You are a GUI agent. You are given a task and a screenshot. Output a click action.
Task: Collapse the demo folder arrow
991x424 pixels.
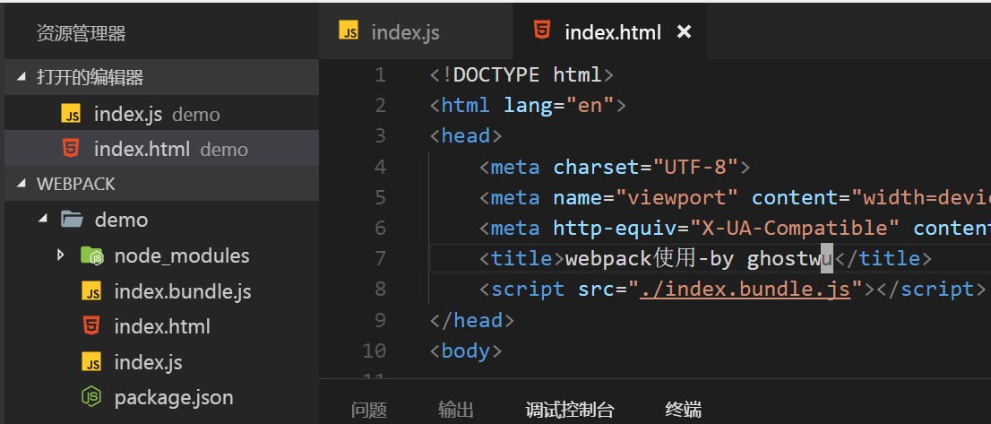point(42,220)
